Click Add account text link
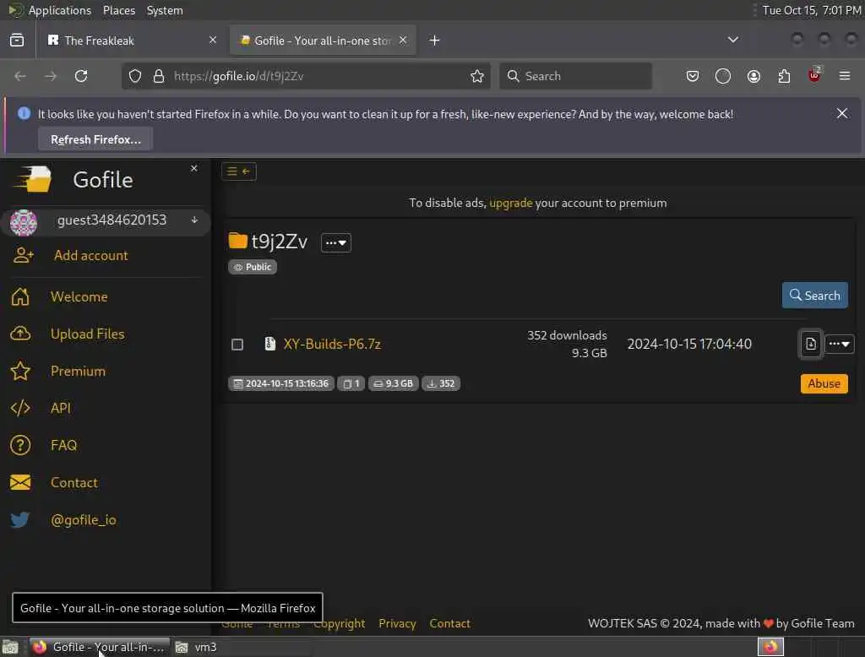This screenshot has height=657, width=865. 91,255
